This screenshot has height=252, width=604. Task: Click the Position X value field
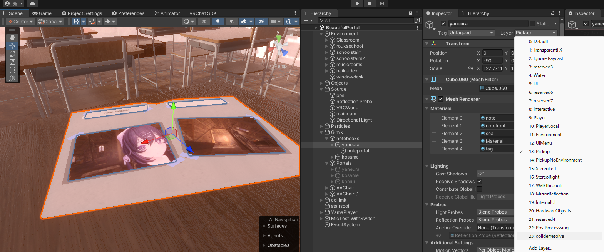click(x=492, y=53)
